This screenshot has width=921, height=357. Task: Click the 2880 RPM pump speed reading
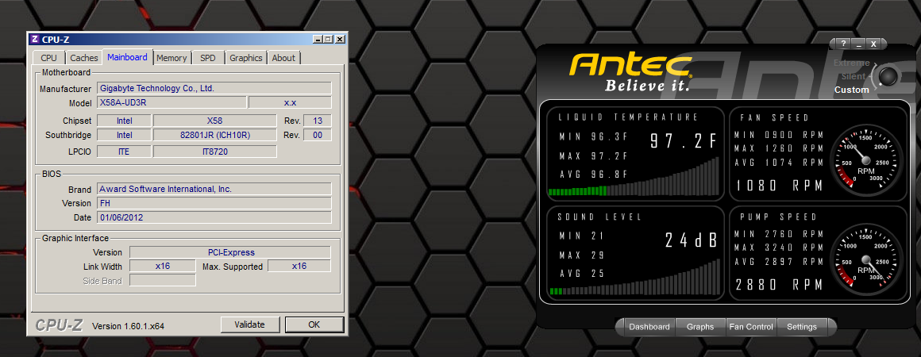[x=779, y=285]
